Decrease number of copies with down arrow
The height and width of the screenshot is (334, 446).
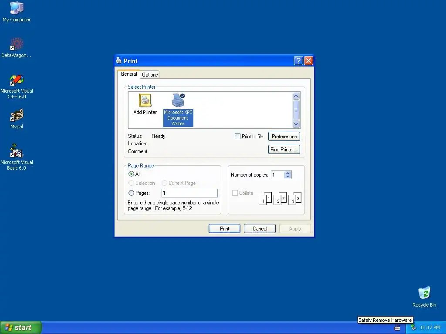288,177
